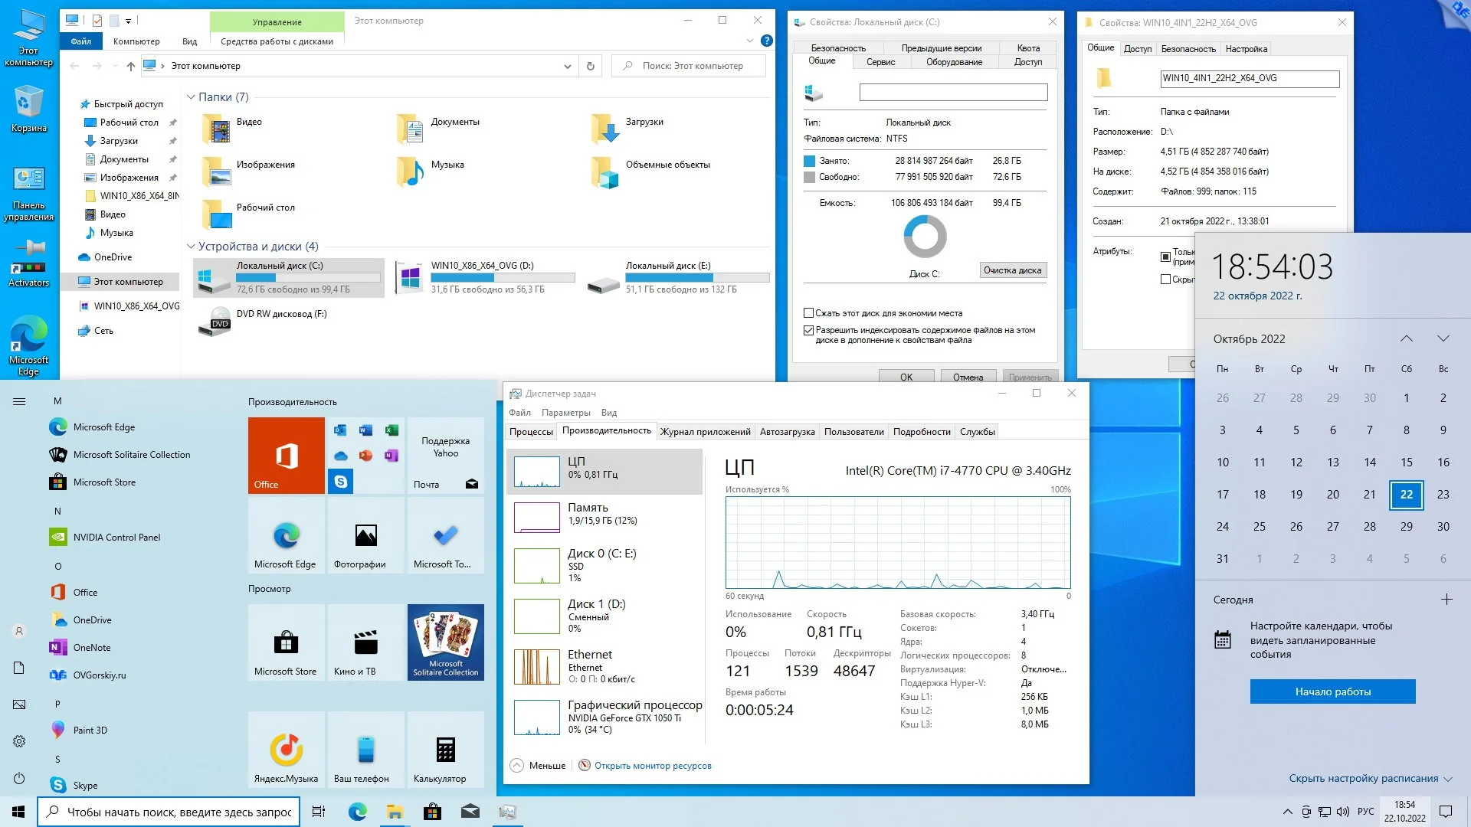Open the Office tile in Start menu
The image size is (1471, 827).
click(286, 456)
